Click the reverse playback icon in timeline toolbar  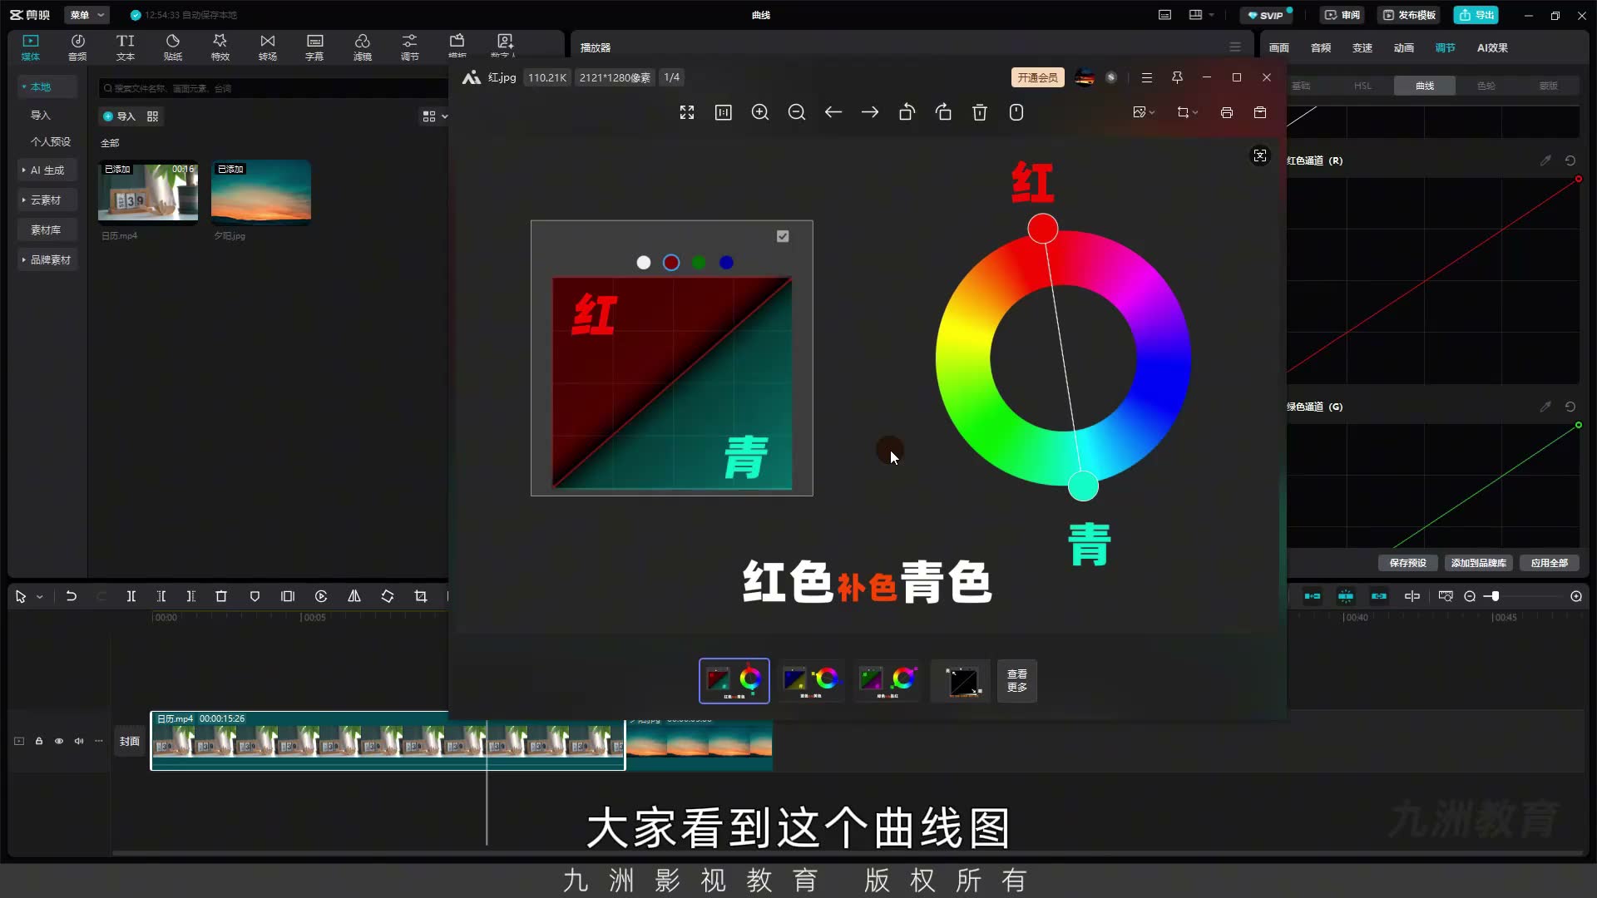click(321, 596)
